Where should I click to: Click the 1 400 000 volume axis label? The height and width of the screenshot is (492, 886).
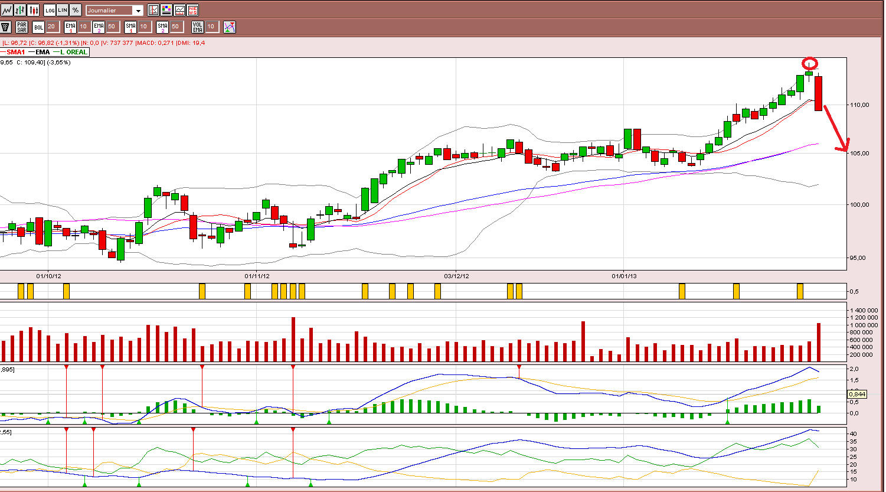[x=864, y=311]
